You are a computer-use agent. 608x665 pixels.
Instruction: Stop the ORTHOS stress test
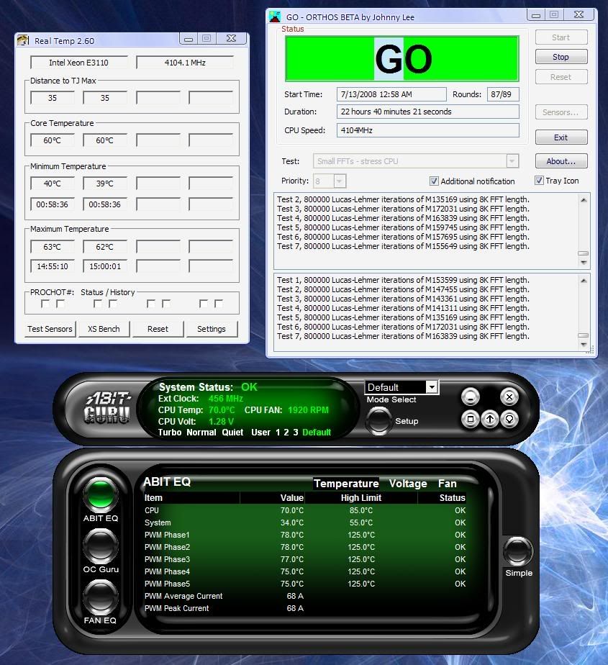561,57
